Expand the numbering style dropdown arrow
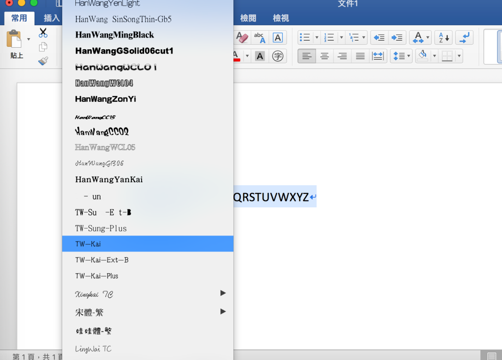The height and width of the screenshot is (360, 502). [x=341, y=38]
